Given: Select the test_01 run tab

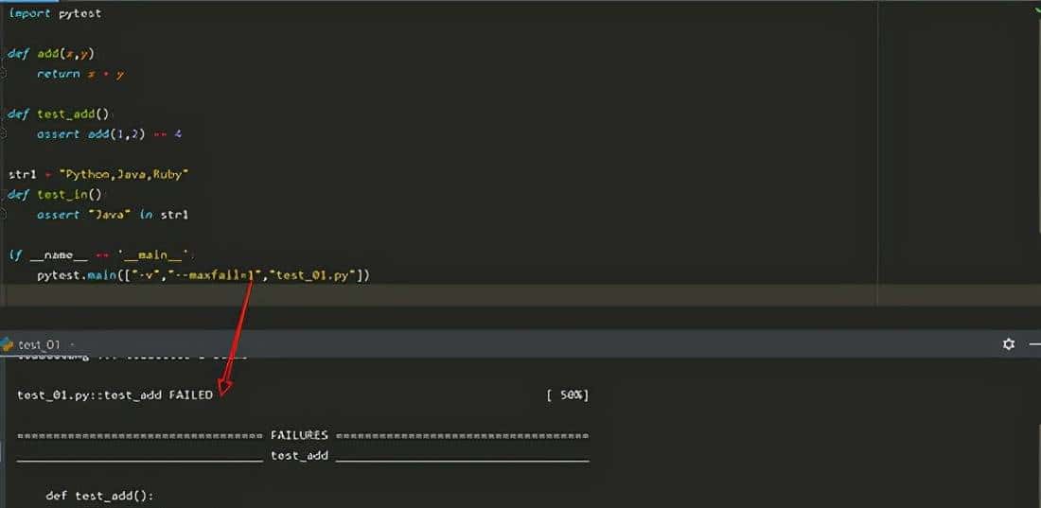Looking at the screenshot, I should click(39, 344).
